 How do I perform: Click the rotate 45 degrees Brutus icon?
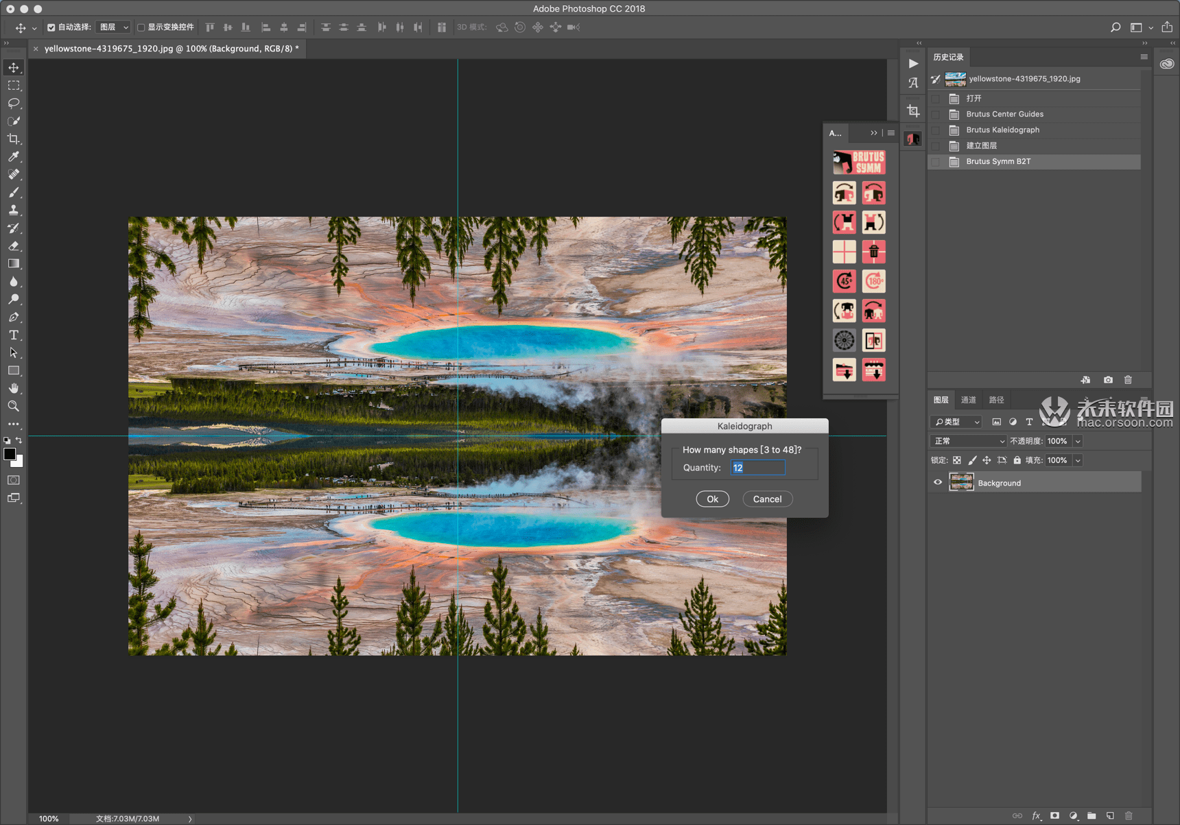tap(845, 281)
